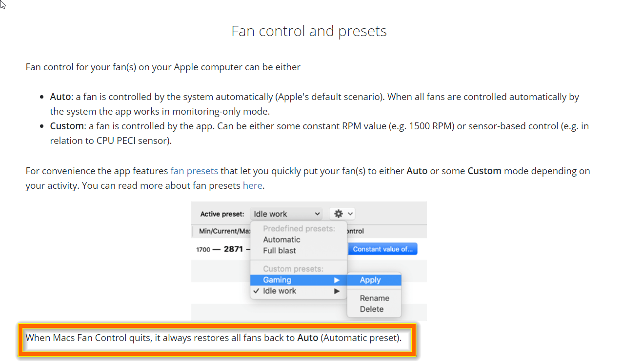Viewport: 622px width, 361px height.
Task: Click the Constant value of... button
Action: tap(382, 248)
